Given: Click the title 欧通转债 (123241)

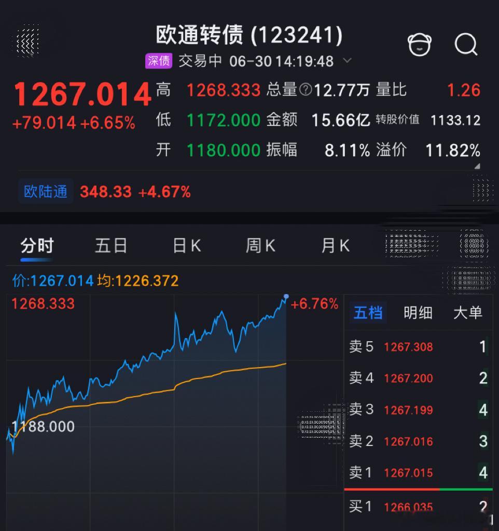Looking at the screenshot, I should (x=249, y=35).
